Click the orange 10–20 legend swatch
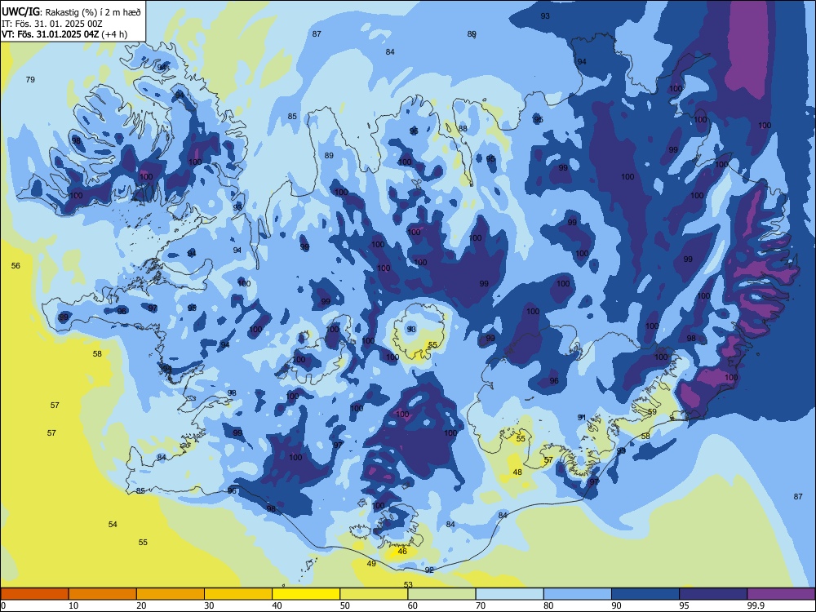Screen dimensions: 816x612 (x=103, y=594)
